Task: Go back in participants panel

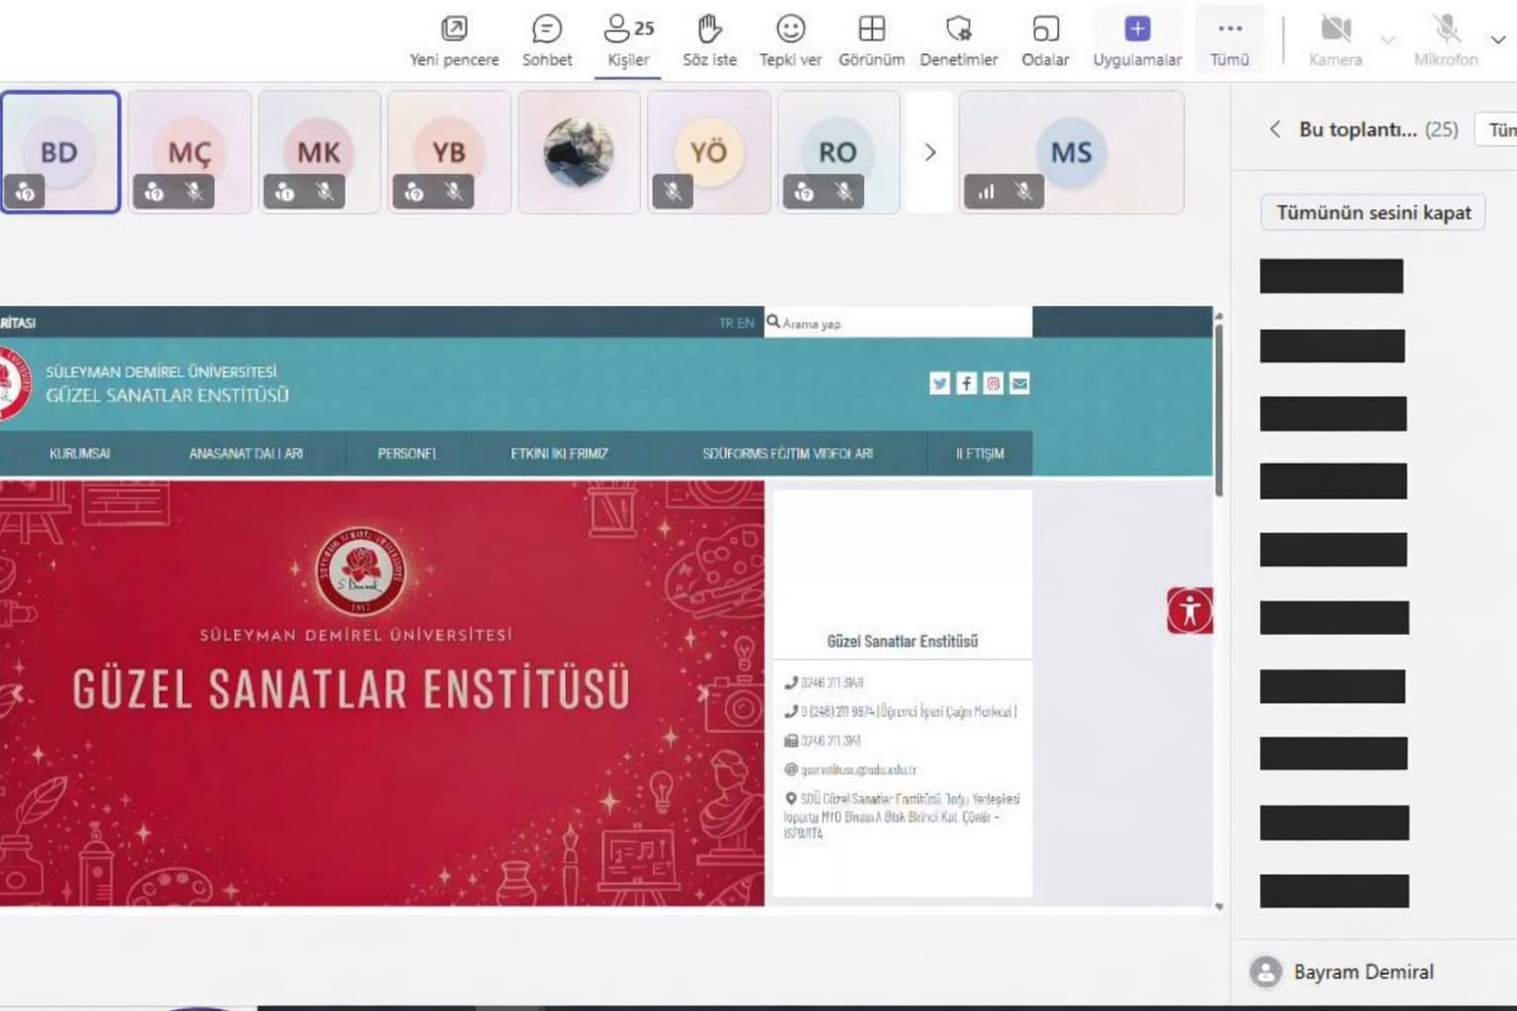Action: pyautogui.click(x=1275, y=129)
